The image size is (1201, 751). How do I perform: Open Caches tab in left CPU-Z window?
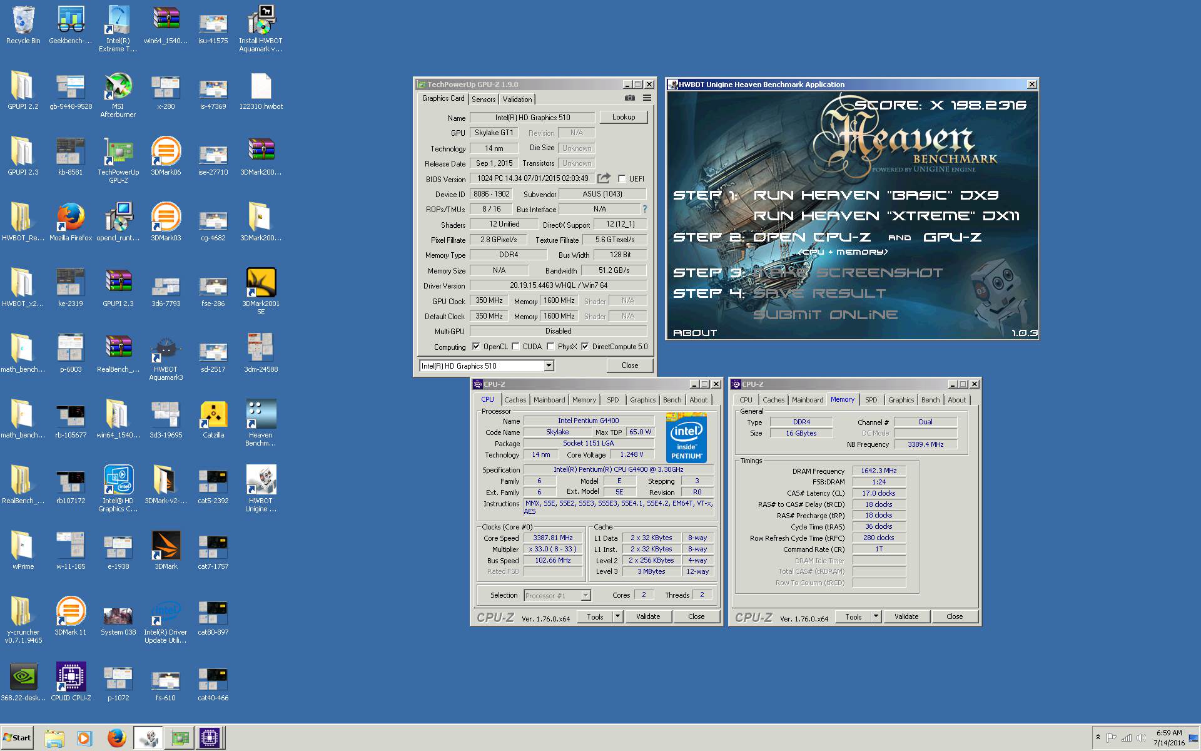tap(515, 400)
